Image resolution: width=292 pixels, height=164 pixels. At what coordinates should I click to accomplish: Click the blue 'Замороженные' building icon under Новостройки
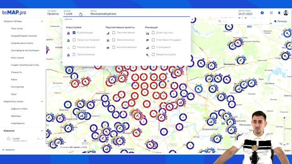[x=68, y=55]
